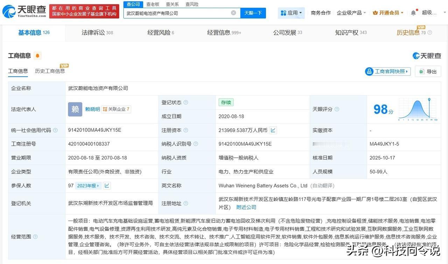Expand the 2023年报 year selector
Screen dimensions: 448x264
coord(89,186)
